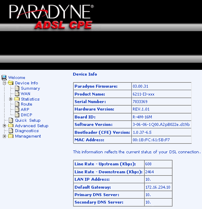Select the DHCP tree item

click(27, 115)
